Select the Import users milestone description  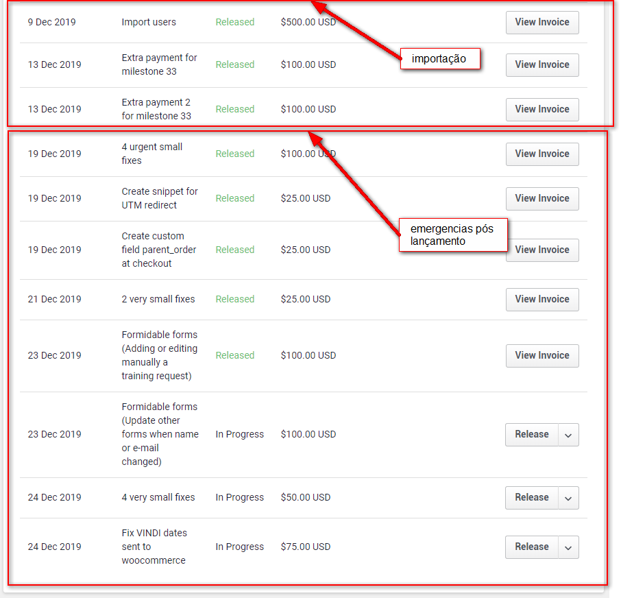149,22
